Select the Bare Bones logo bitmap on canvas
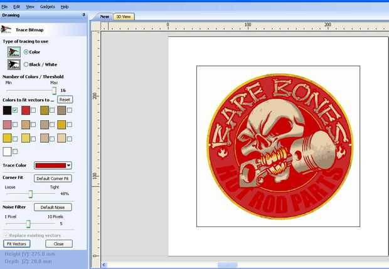Image resolution: width=389 pixels, height=269 pixels. [x=278, y=146]
